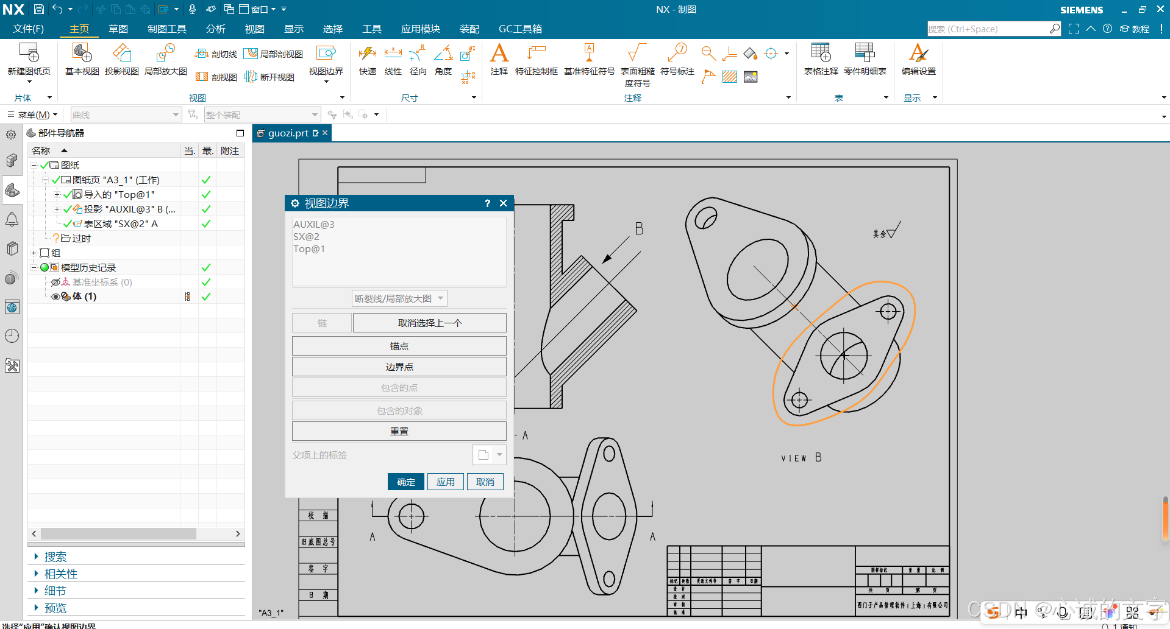Select the Angular dimension (角度) tool
The image size is (1170, 629).
[x=443, y=59]
